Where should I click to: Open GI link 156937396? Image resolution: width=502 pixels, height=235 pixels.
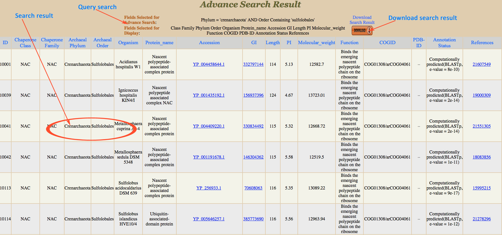pyautogui.click(x=253, y=95)
